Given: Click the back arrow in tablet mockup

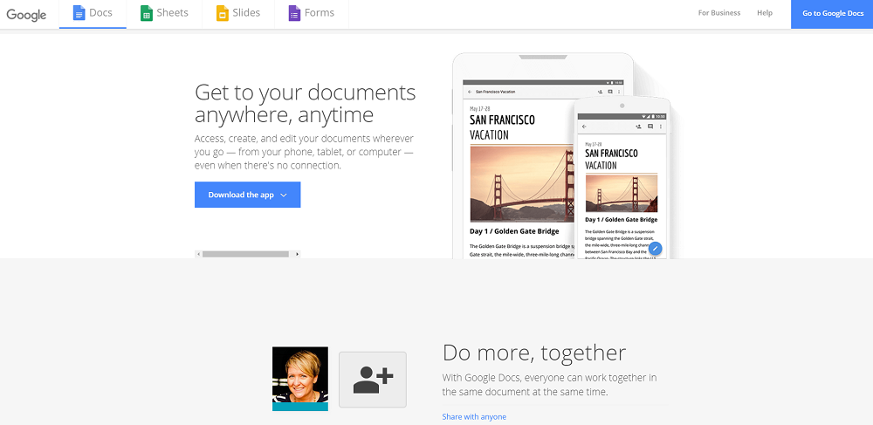Looking at the screenshot, I should click(x=470, y=92).
